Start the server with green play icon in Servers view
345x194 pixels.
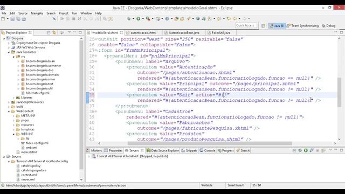(306, 150)
